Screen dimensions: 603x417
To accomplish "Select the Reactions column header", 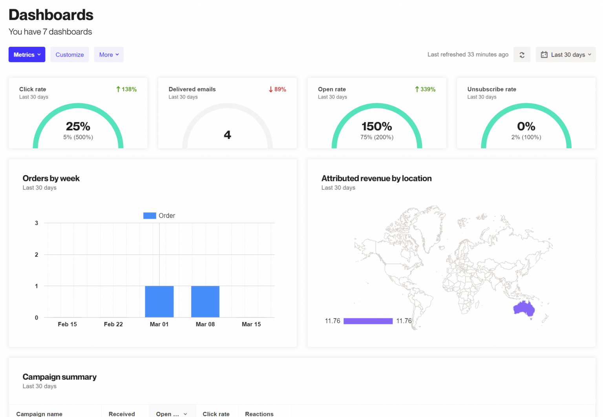I will (x=259, y=413).
